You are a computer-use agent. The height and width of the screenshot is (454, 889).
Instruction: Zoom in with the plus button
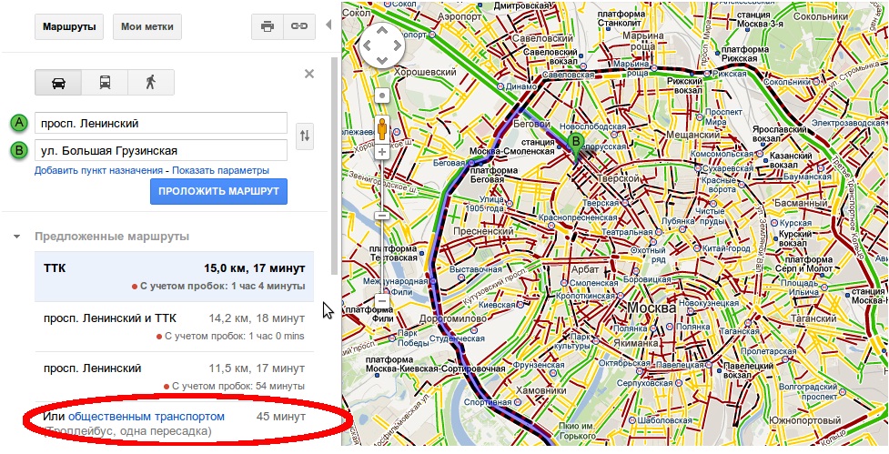[383, 152]
